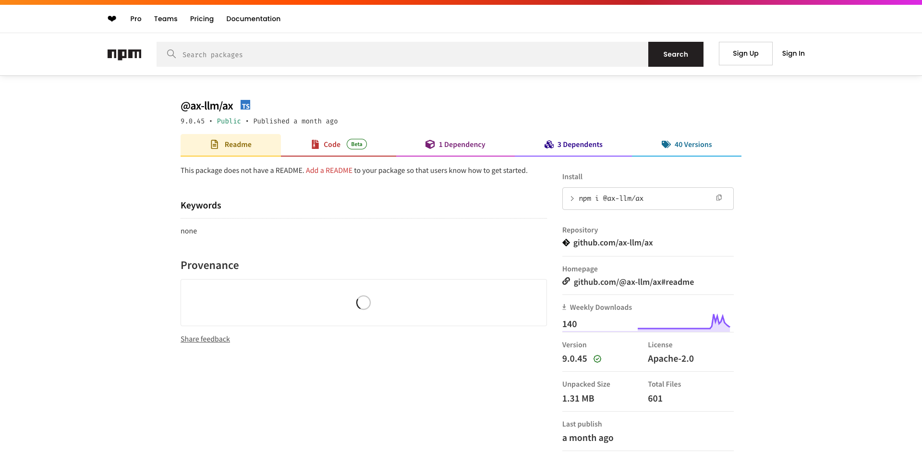Click the @ax-llm/ax package title
Screen dimensions: 922x452
pos(207,106)
